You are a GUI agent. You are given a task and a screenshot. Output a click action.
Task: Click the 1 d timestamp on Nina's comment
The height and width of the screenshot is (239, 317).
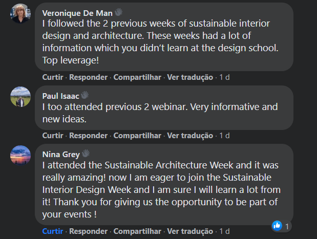pyautogui.click(x=224, y=231)
